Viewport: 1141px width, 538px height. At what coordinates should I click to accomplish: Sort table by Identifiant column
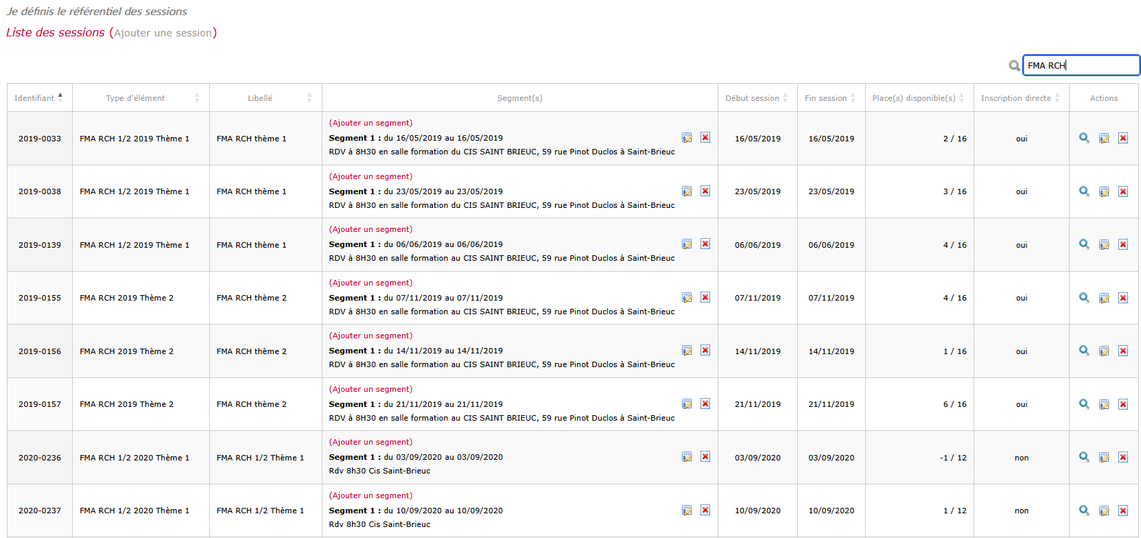tap(40, 98)
